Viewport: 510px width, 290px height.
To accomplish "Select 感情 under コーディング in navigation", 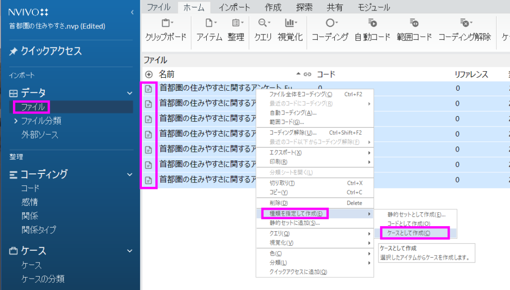I will 30,202.
